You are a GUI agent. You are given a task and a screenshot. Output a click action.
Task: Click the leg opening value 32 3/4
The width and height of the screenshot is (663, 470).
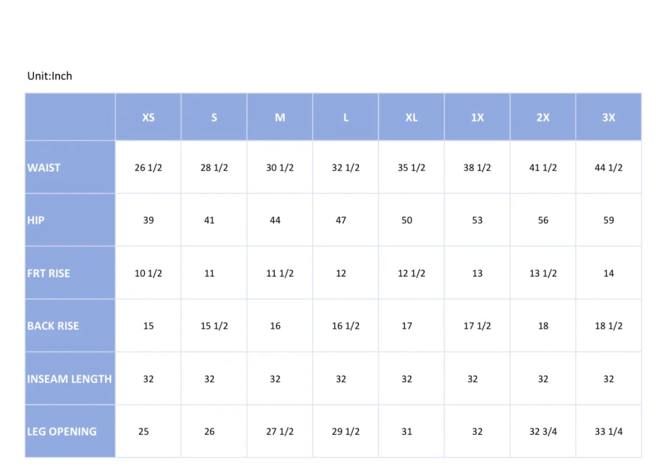pyautogui.click(x=543, y=431)
